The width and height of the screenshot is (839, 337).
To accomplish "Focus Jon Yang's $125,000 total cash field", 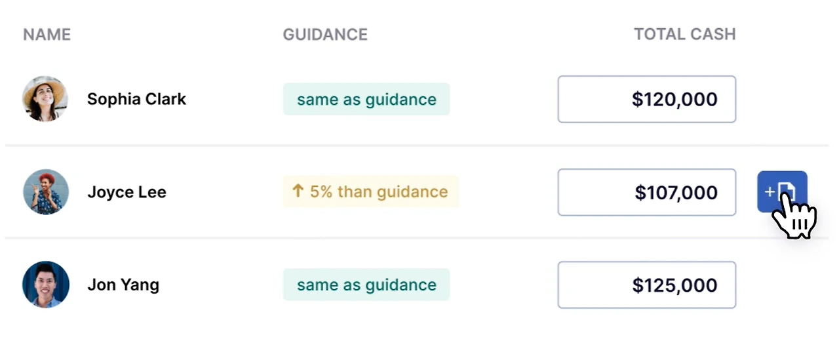I will [x=646, y=285].
